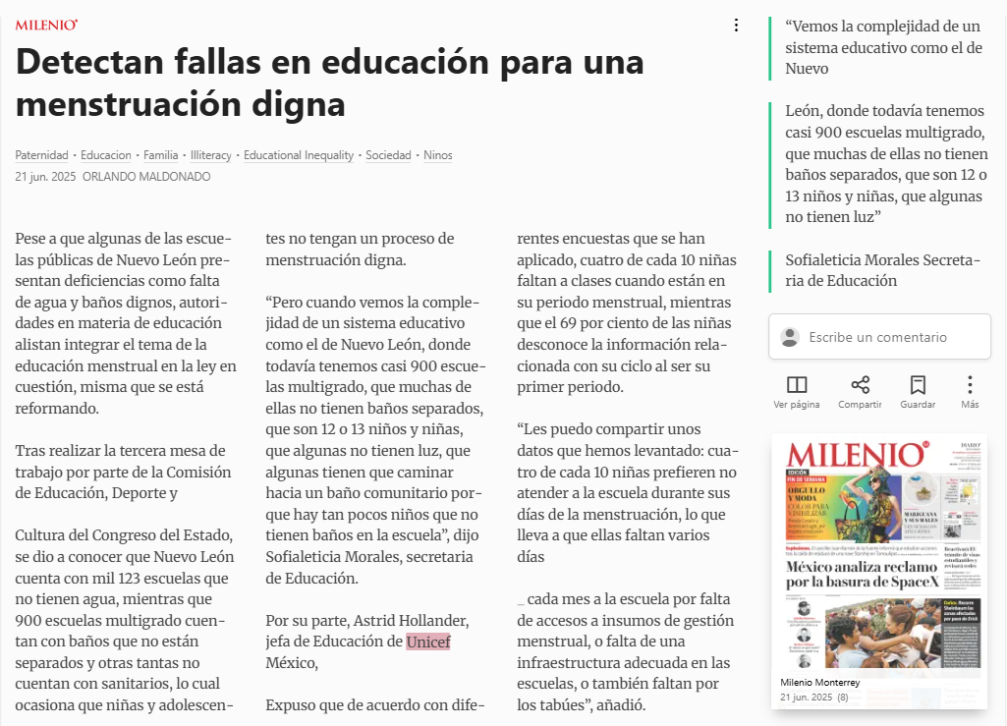Click the highlighted Unicef word
This screenshot has width=1007, height=726.
pyautogui.click(x=427, y=642)
